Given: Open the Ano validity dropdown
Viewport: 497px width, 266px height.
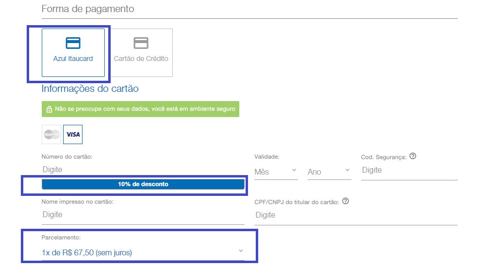Looking at the screenshot, I should (x=330, y=172).
